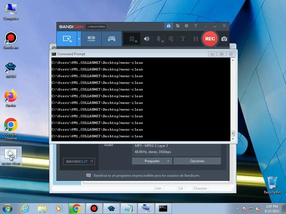Switch to MASH taskbar button
Screen dimensions: 286x214
[x=111, y=208]
